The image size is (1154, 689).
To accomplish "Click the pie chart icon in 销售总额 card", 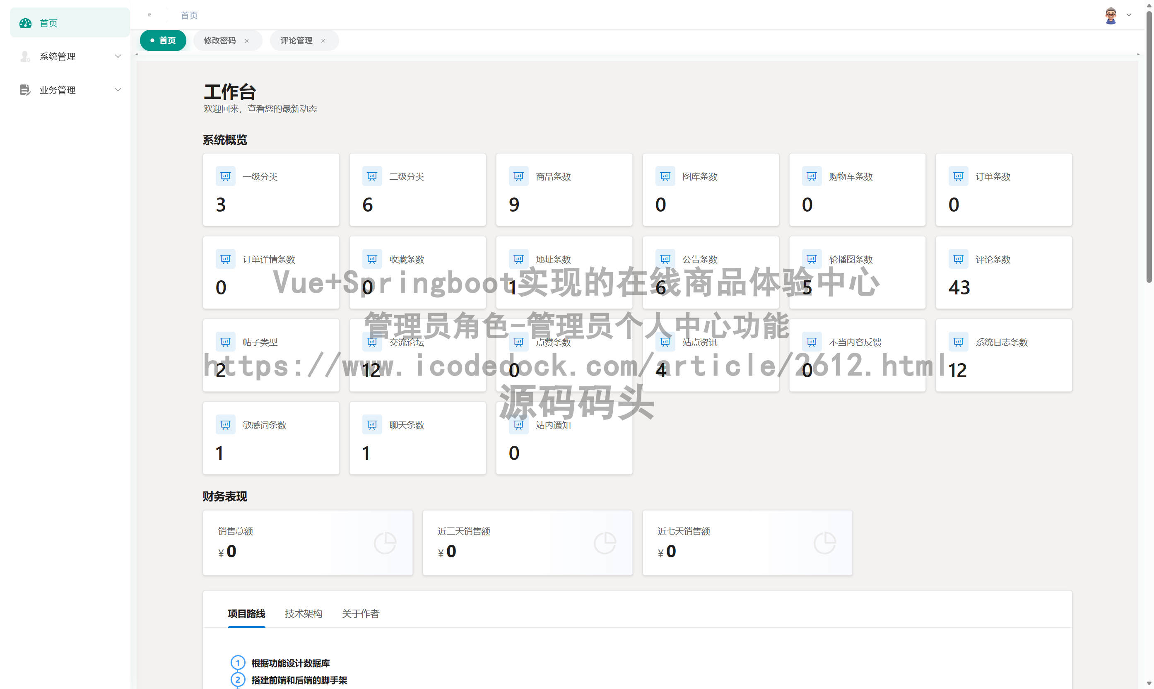I will pos(385,542).
